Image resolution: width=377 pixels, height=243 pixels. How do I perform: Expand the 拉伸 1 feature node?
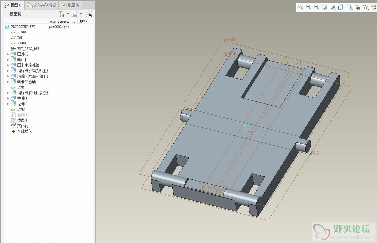pos(8,98)
